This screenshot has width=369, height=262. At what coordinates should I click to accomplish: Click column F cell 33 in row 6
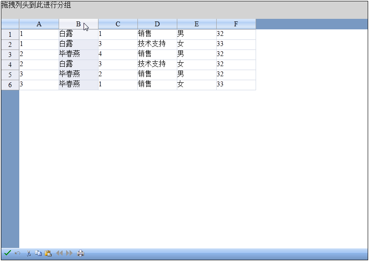point(236,85)
